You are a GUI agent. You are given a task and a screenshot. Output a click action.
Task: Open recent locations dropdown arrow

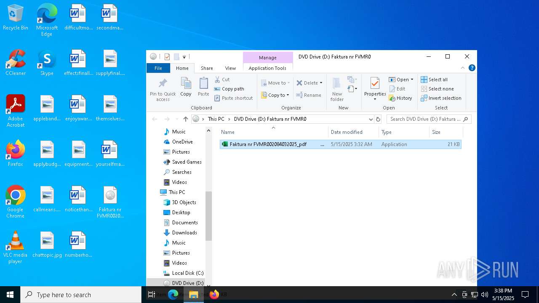click(177, 119)
